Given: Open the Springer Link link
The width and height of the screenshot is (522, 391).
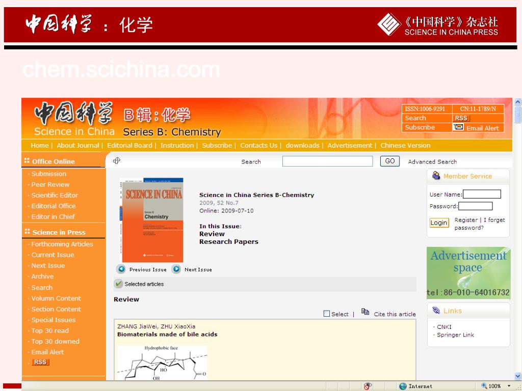Looking at the screenshot, I should pos(455,335).
